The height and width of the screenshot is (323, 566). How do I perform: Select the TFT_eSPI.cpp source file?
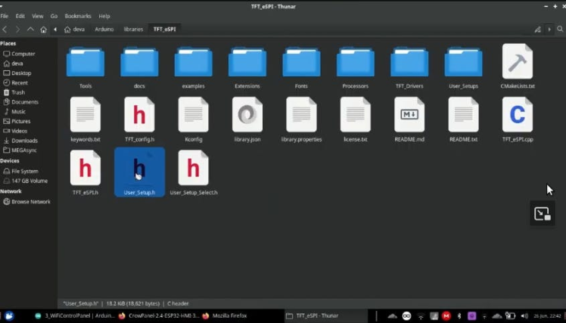pos(518,116)
